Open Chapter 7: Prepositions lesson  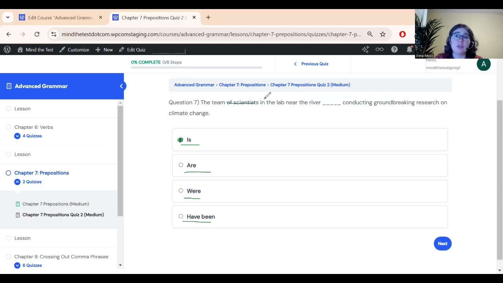(42, 173)
